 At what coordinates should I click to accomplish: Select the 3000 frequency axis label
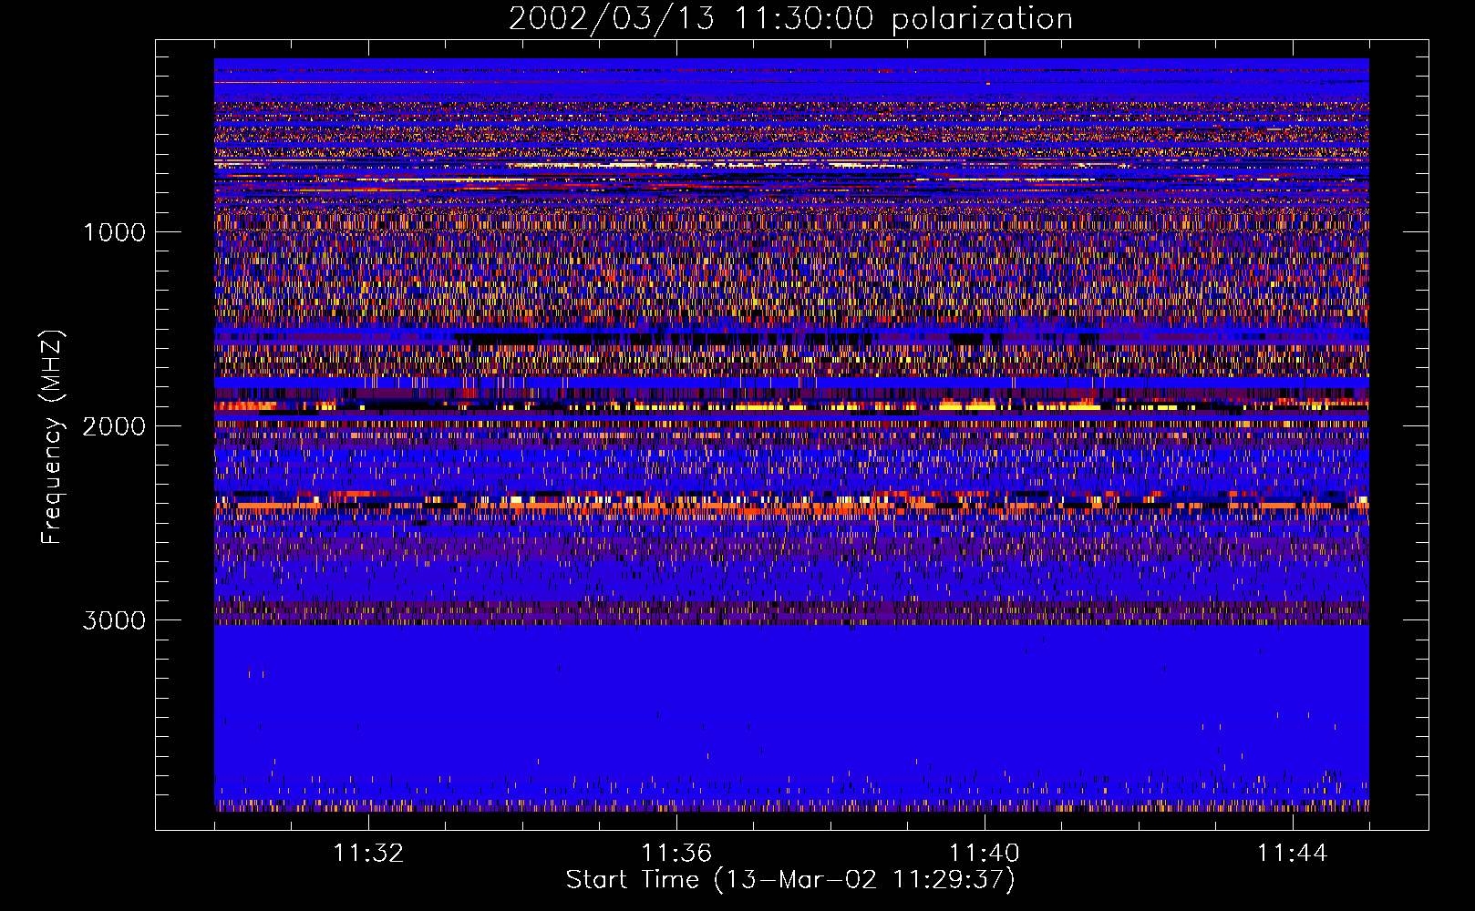114,620
